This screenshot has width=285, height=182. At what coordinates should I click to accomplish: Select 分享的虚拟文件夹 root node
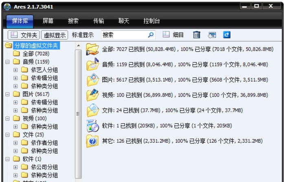pos(36,45)
